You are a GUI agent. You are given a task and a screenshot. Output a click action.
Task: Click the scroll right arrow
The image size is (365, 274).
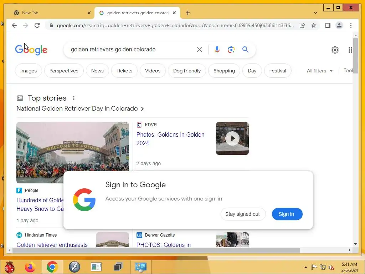349,250
